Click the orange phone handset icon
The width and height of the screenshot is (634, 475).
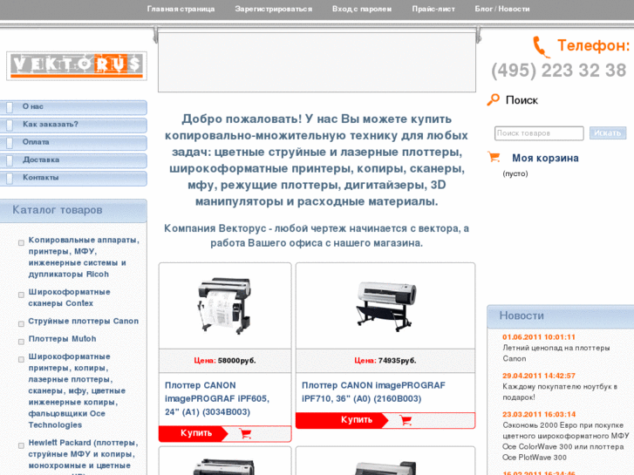(x=541, y=47)
